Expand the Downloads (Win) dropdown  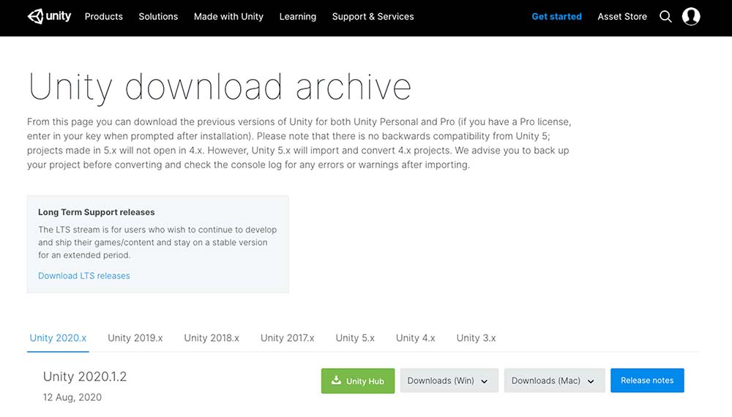click(449, 380)
